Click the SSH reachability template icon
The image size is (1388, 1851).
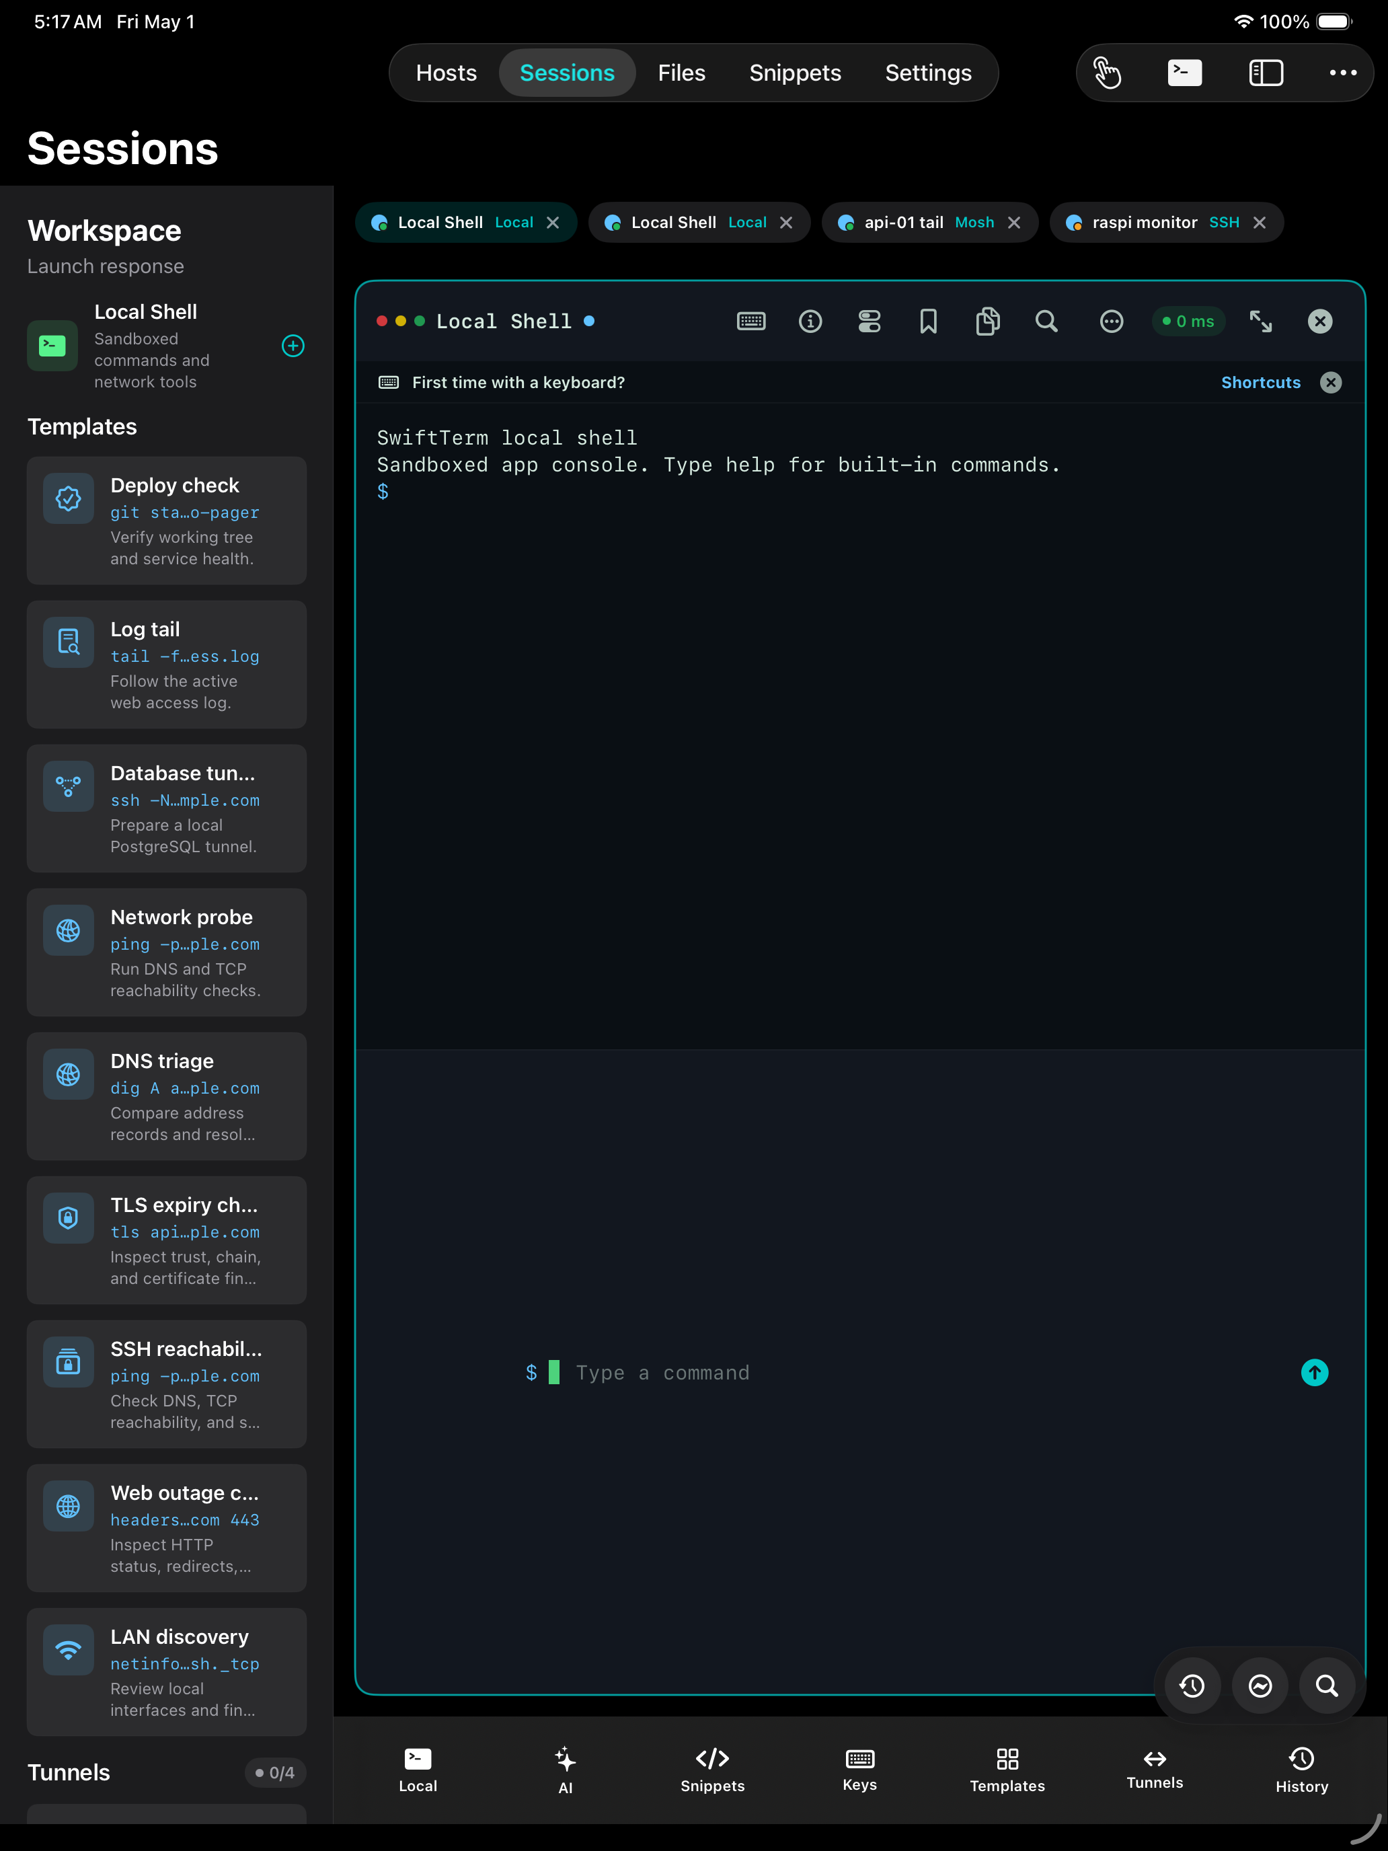pos(69,1361)
